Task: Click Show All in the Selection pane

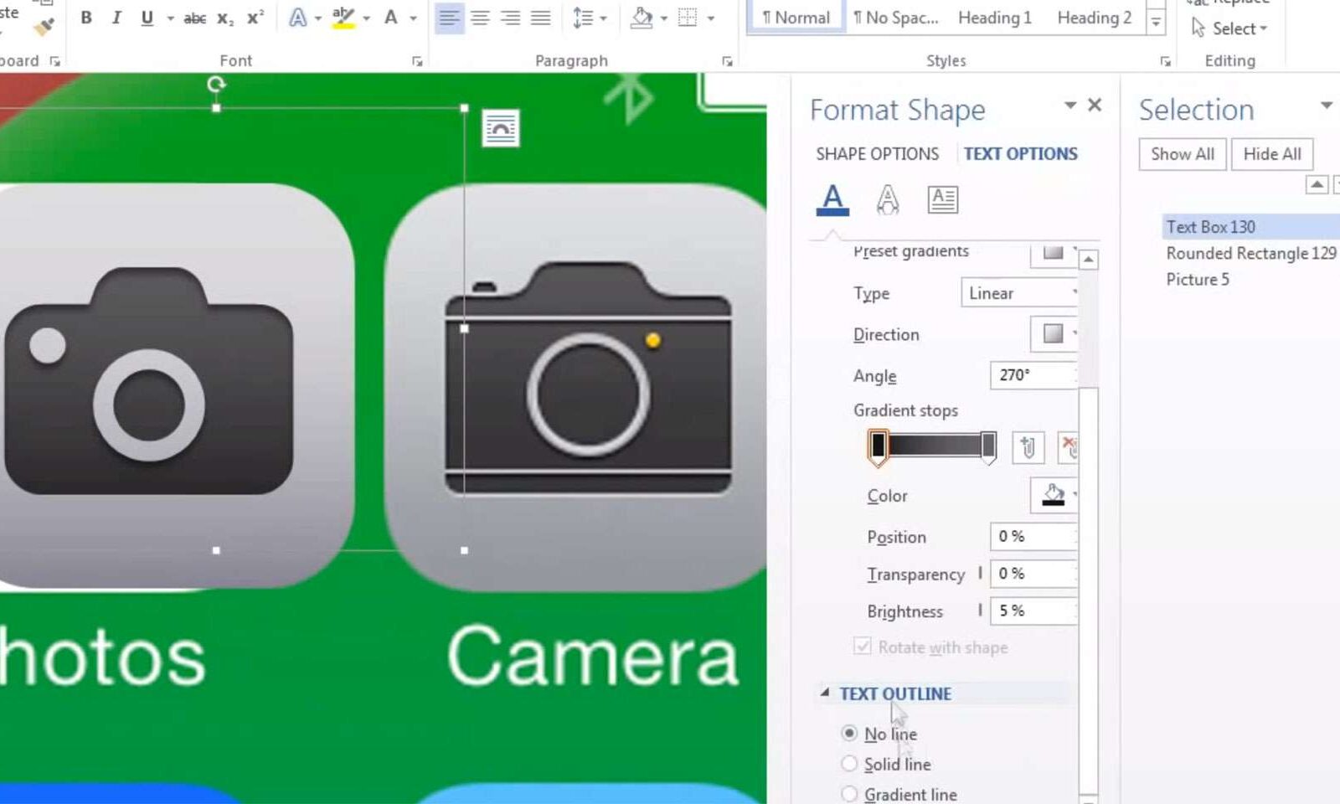Action: click(x=1183, y=154)
